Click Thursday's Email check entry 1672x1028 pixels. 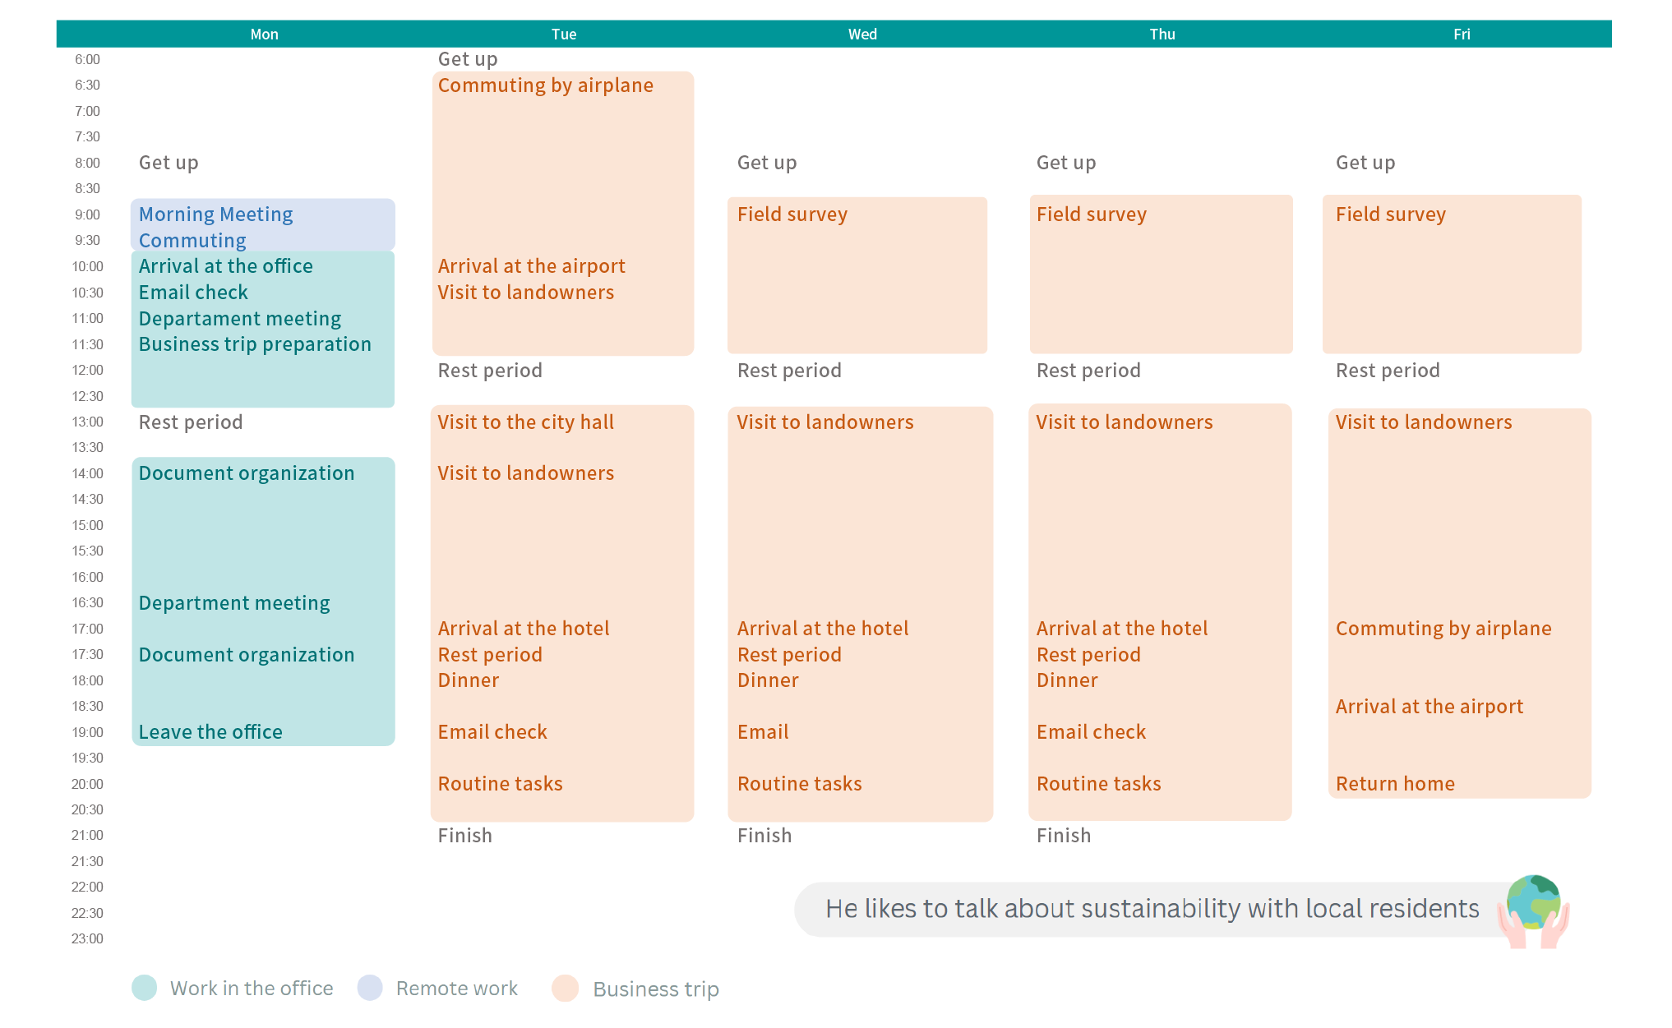(1091, 732)
